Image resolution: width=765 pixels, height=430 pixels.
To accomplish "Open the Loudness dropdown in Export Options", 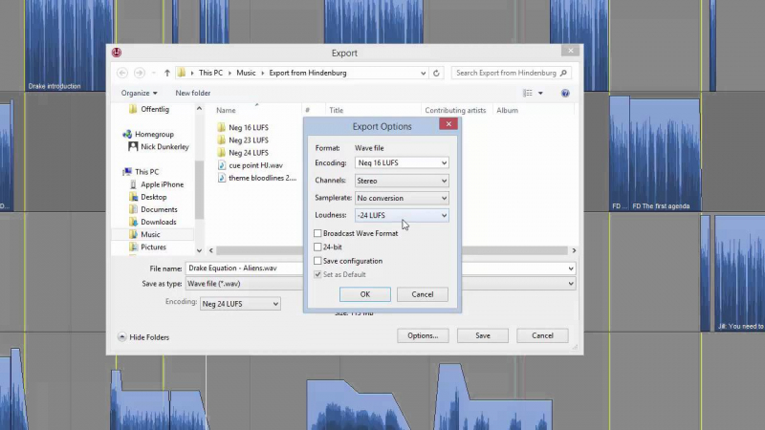I will (402, 216).
